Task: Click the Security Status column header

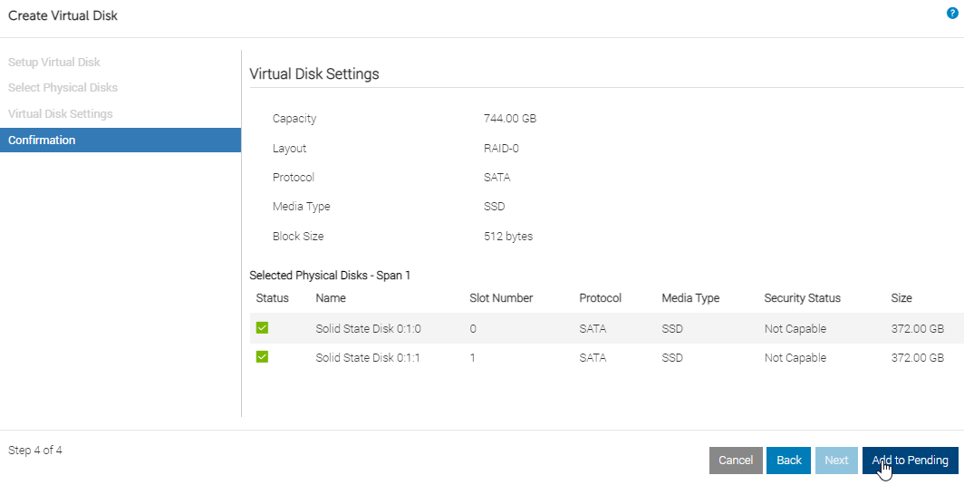Action: pyautogui.click(x=802, y=298)
